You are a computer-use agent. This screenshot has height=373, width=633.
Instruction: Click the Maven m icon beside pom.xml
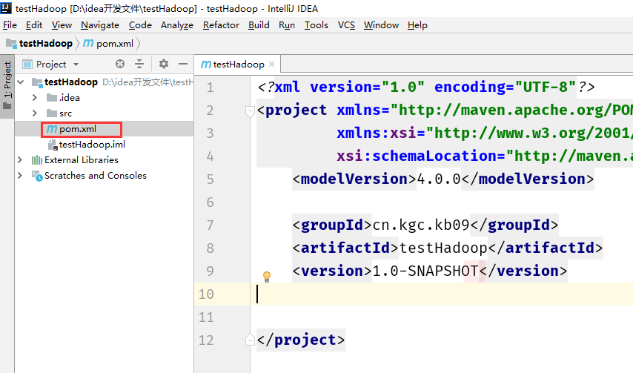[52, 129]
